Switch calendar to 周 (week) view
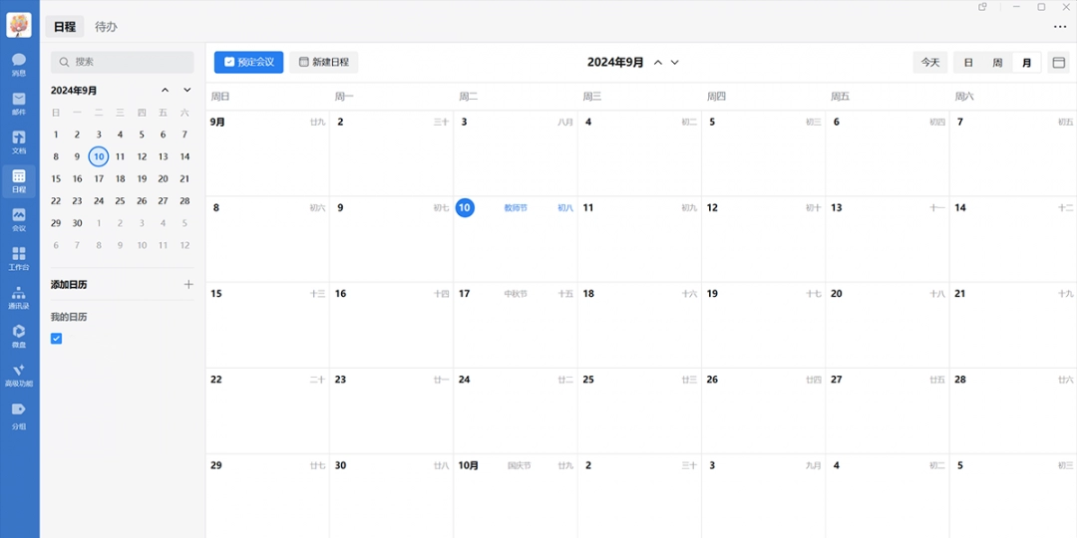1077x538 pixels. (x=997, y=63)
